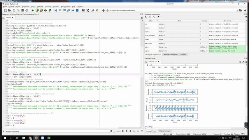Run current cell toolbar icon
Viewport: 249px width, 140px height.
coord(37,10)
